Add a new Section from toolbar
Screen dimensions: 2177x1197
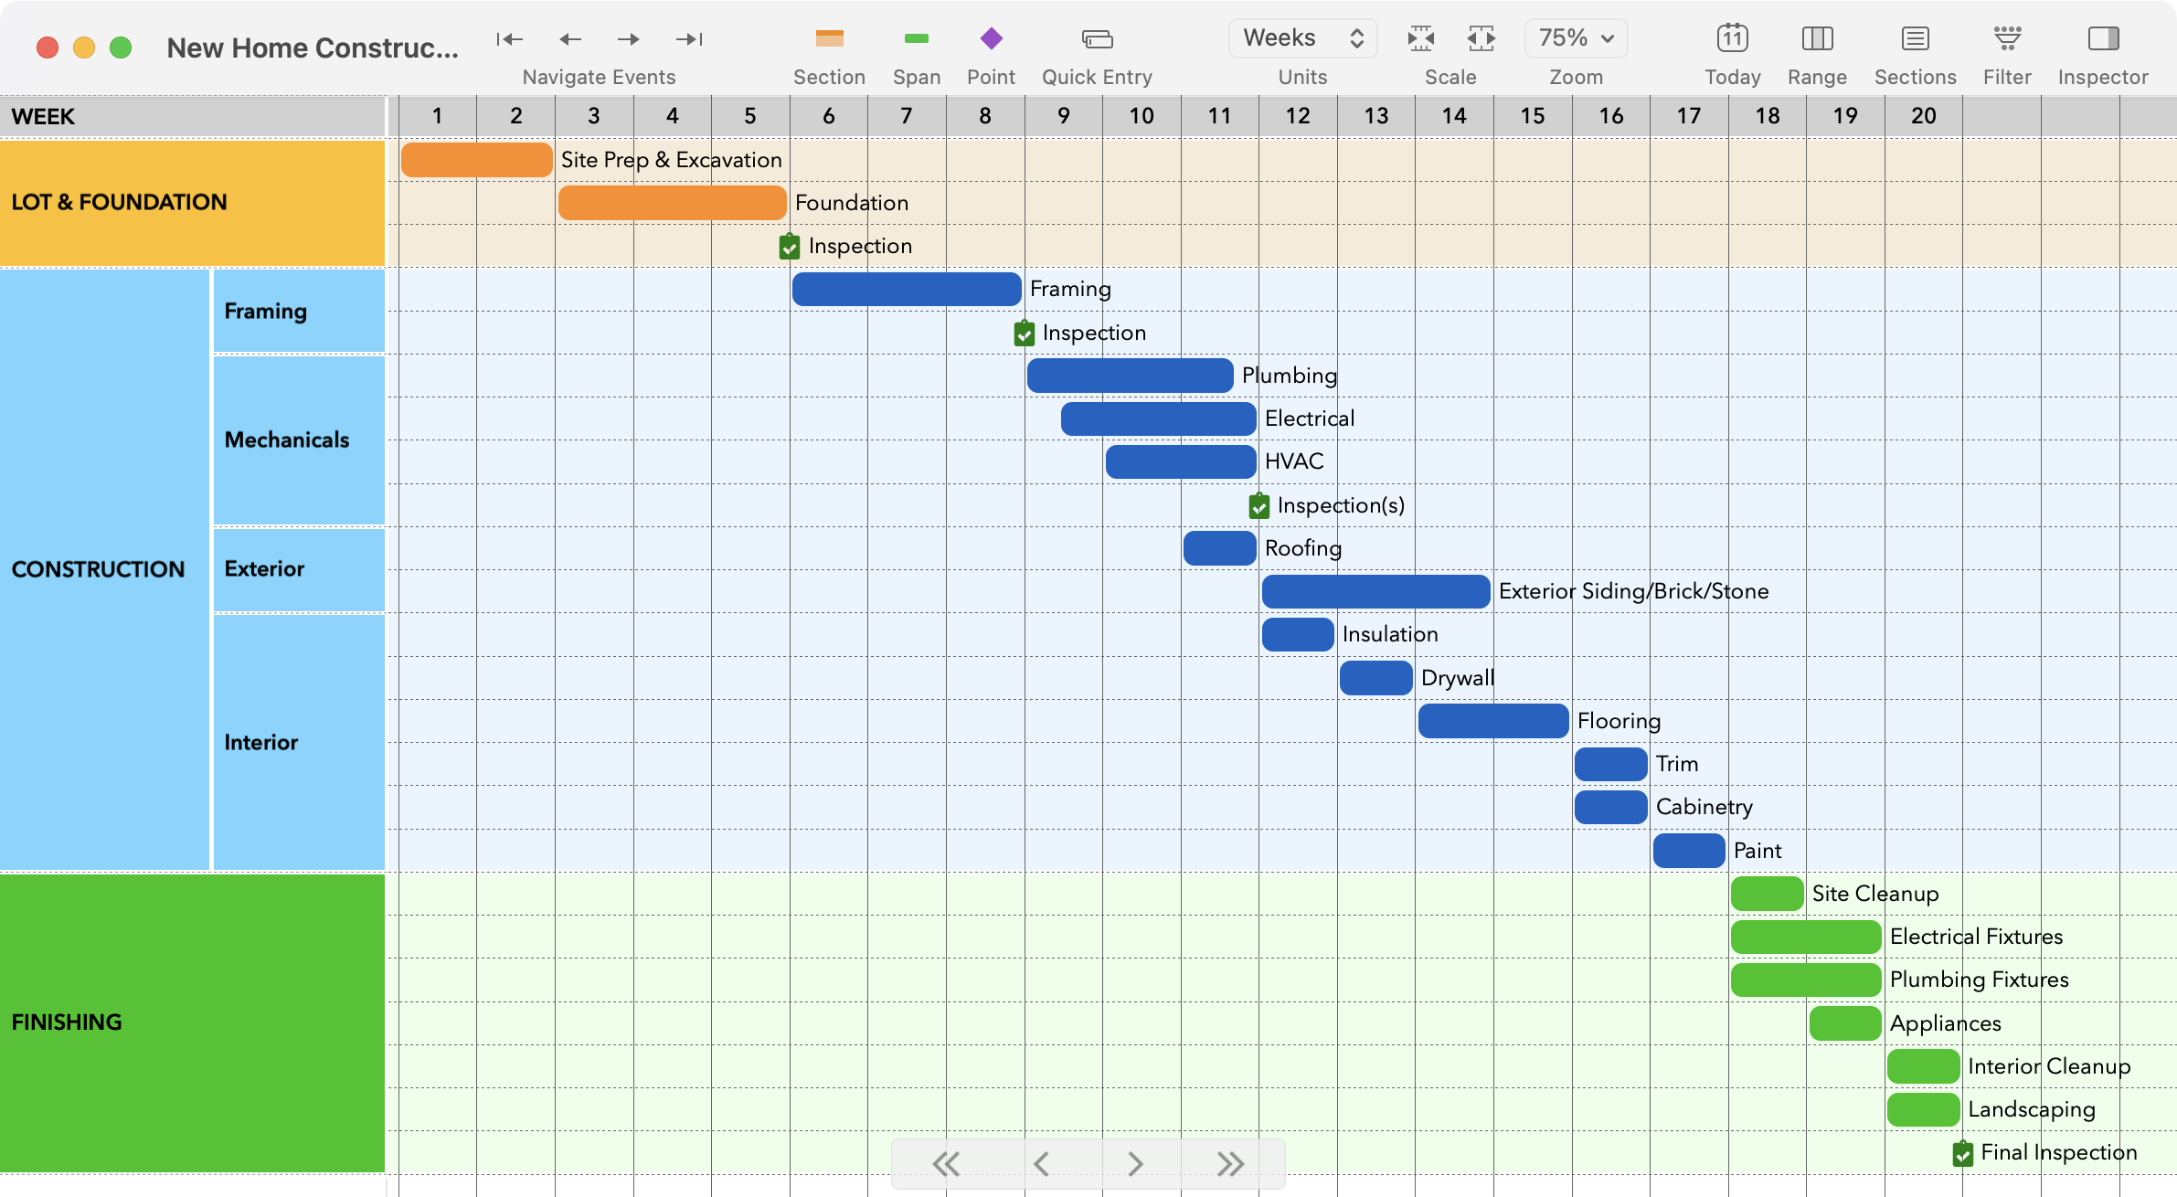pyautogui.click(x=829, y=38)
